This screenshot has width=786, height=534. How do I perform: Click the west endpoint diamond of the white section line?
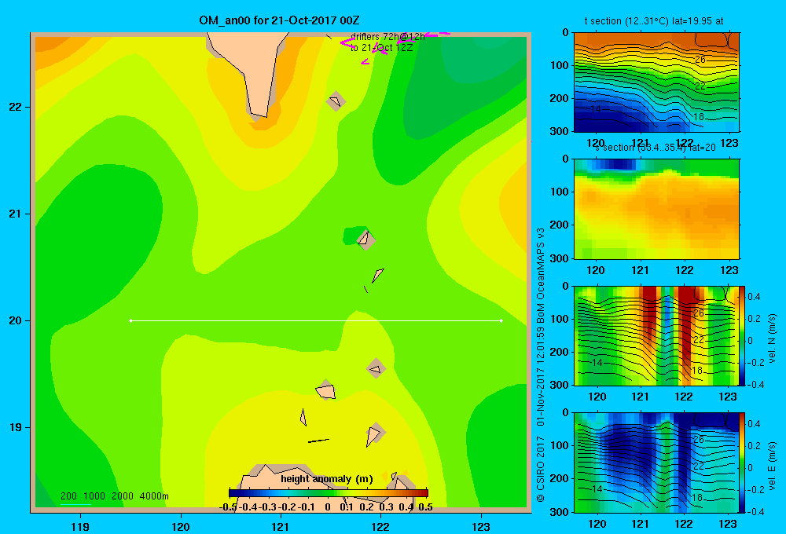point(130,320)
